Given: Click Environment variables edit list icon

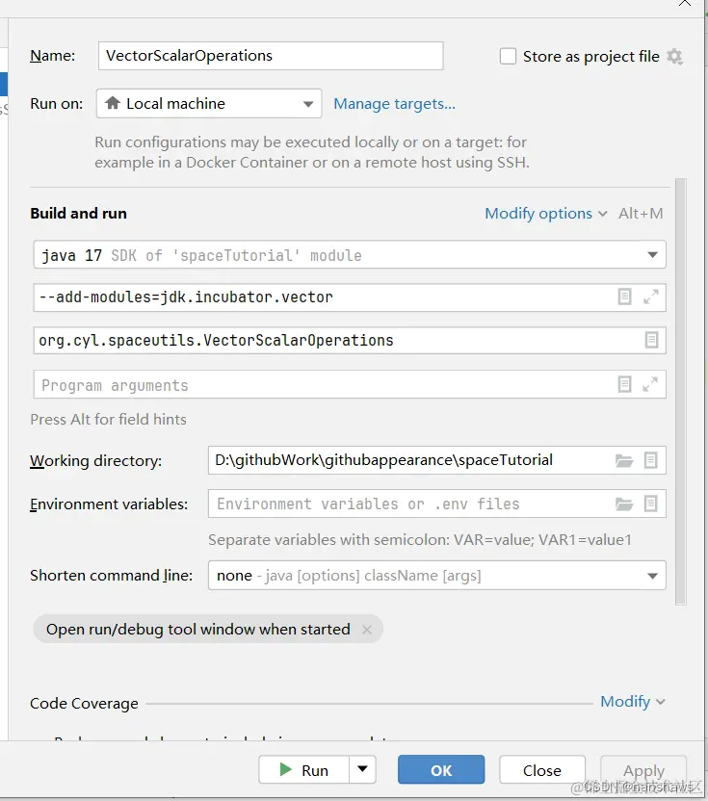Looking at the screenshot, I should click(651, 504).
